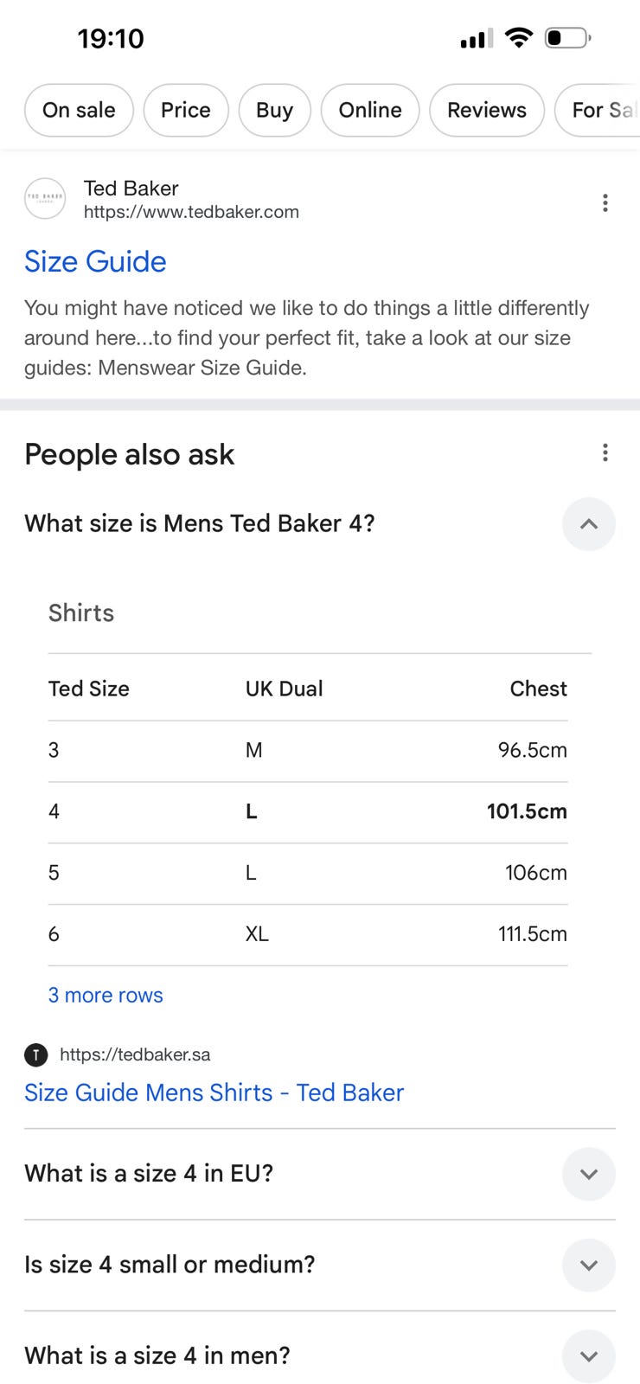Image resolution: width=640 pixels, height=1384 pixels.
Task: Select the 'Reviews' filter chip
Action: (487, 110)
